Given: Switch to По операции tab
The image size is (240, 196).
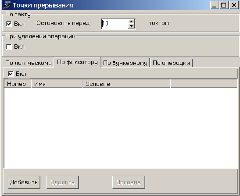Looking at the screenshot, I should (x=171, y=63).
